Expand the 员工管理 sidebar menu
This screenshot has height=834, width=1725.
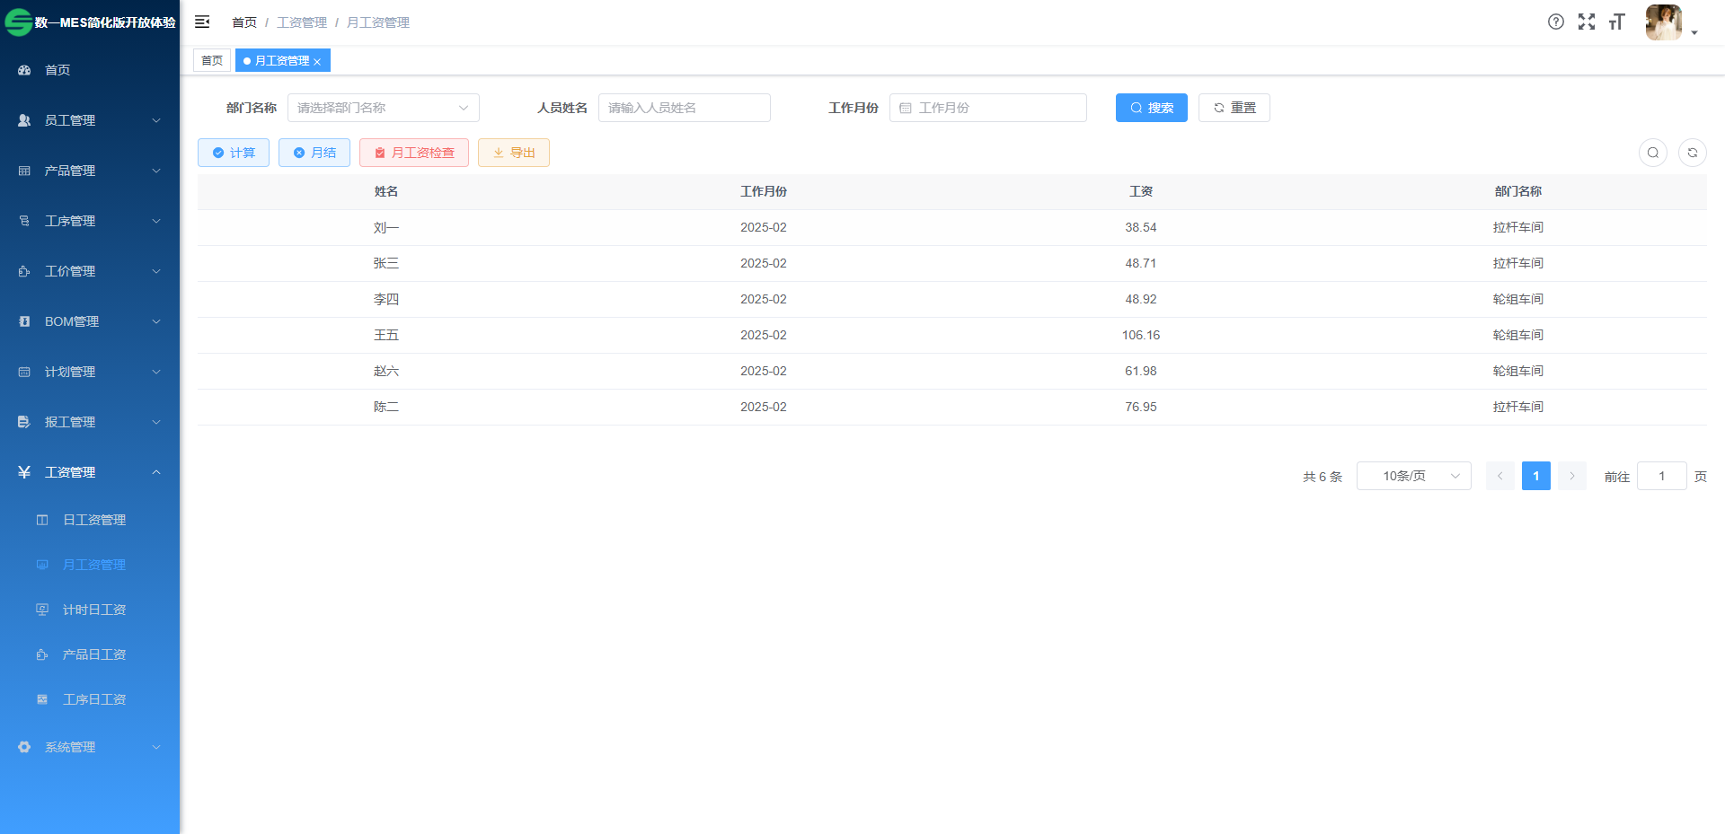pyautogui.click(x=90, y=120)
